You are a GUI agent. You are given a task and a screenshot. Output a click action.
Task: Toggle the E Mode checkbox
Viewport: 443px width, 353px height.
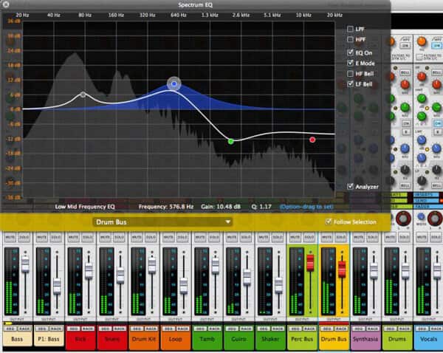point(350,63)
